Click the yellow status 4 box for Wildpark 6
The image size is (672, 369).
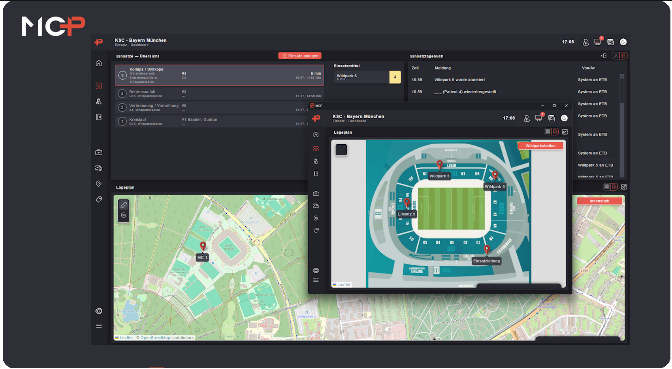tap(395, 77)
